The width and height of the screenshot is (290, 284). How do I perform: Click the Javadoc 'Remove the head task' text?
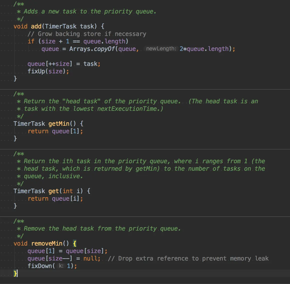tap(102, 228)
